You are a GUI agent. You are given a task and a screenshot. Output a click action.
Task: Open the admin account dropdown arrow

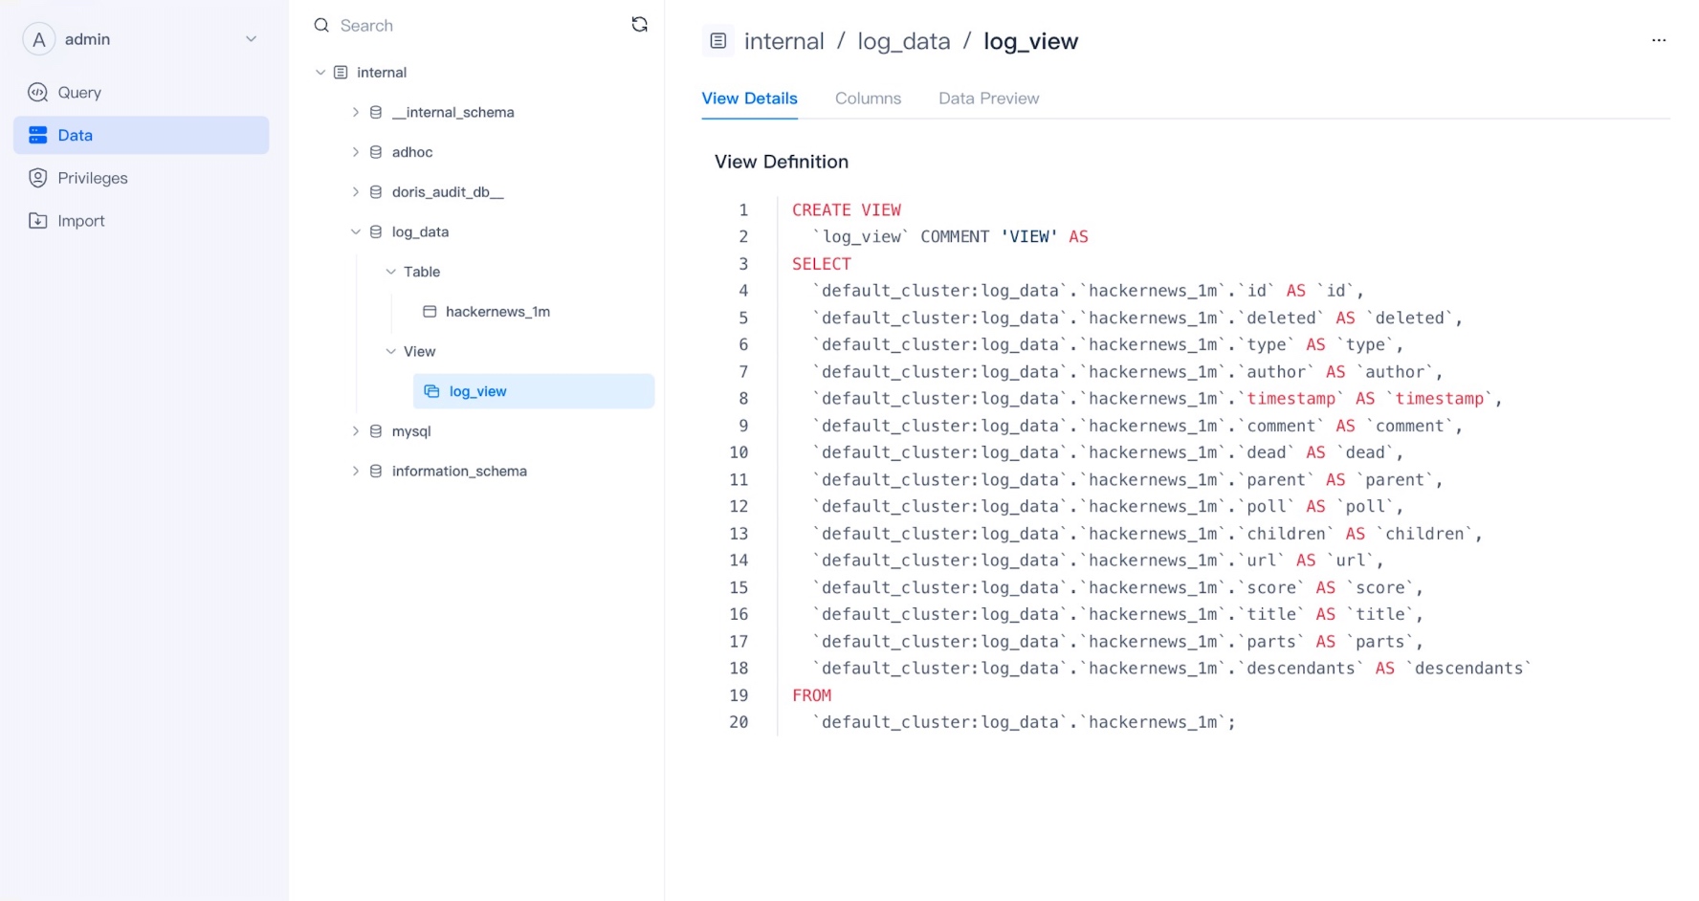[251, 39]
